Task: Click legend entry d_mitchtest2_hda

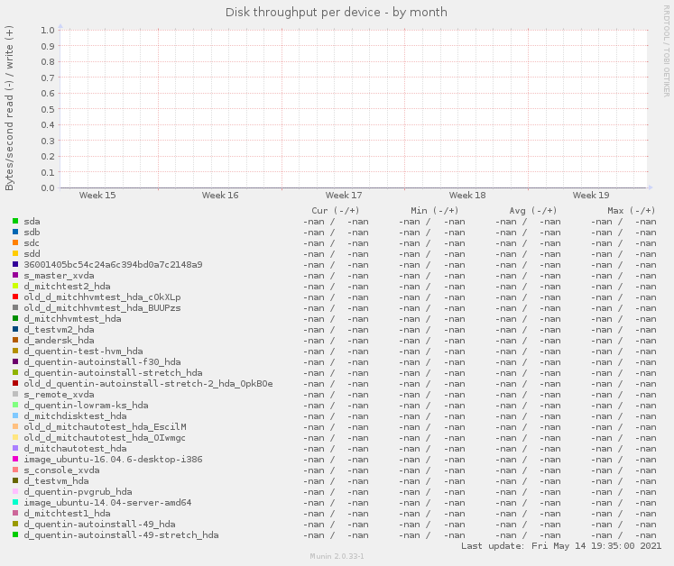Action: [x=67, y=287]
